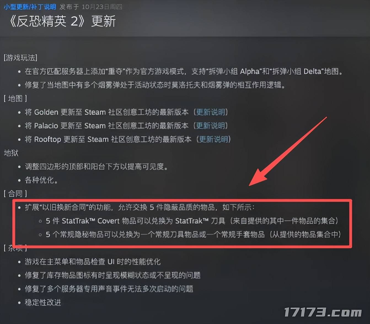
Task: Open the Golden 更新说明 link
Action: [211, 112]
